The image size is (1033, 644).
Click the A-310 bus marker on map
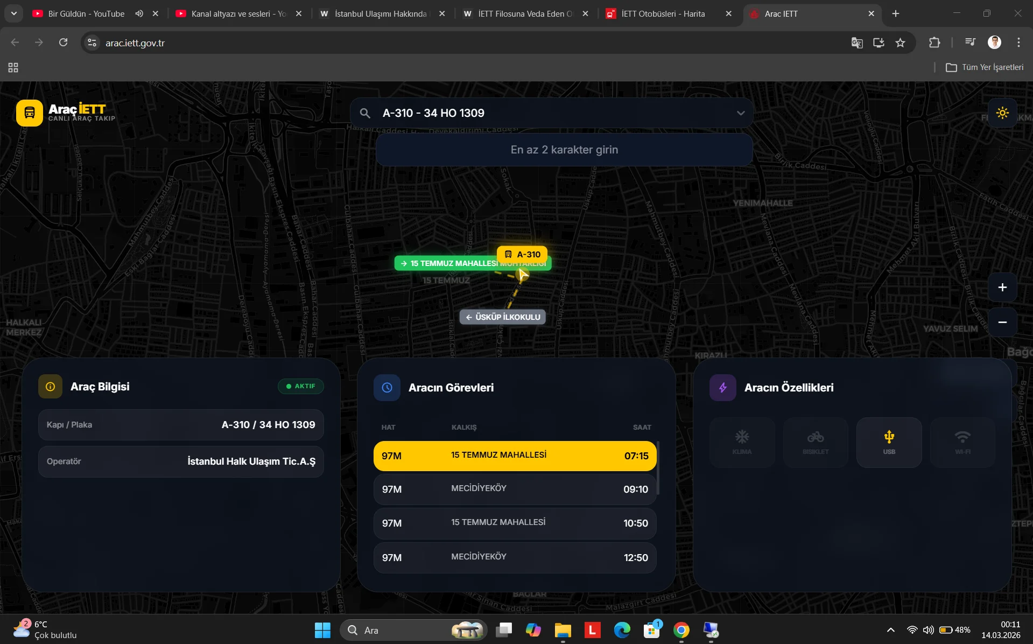[522, 254]
